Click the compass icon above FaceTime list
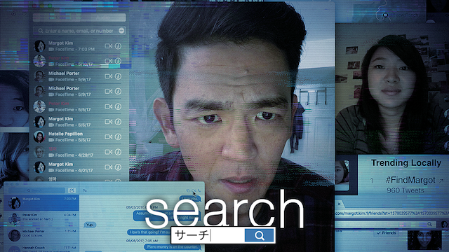Image resolution: width=449 pixels, height=252 pixels. tap(13, 14)
